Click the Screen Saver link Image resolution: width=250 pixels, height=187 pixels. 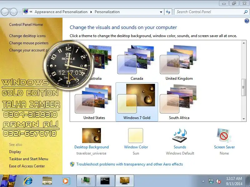tap(224, 147)
